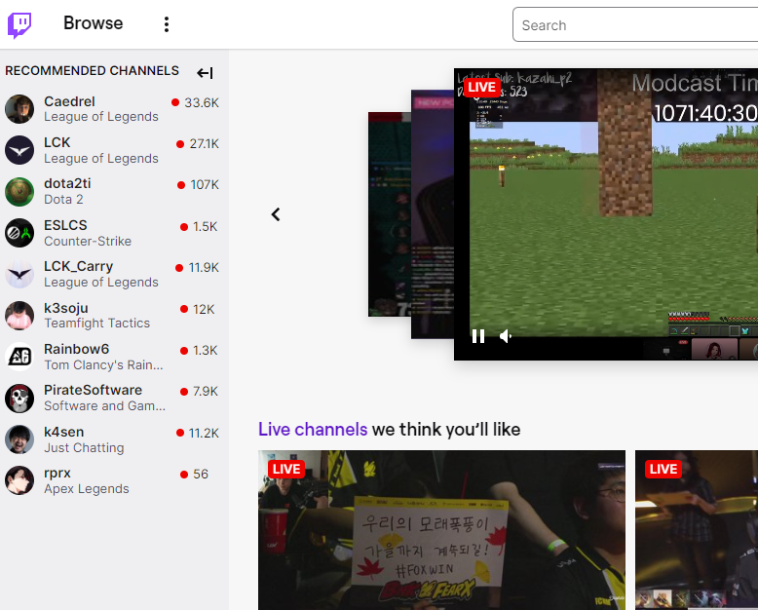Select dota2ti channel avatar
Screen dimensions: 758x610
pos(19,192)
